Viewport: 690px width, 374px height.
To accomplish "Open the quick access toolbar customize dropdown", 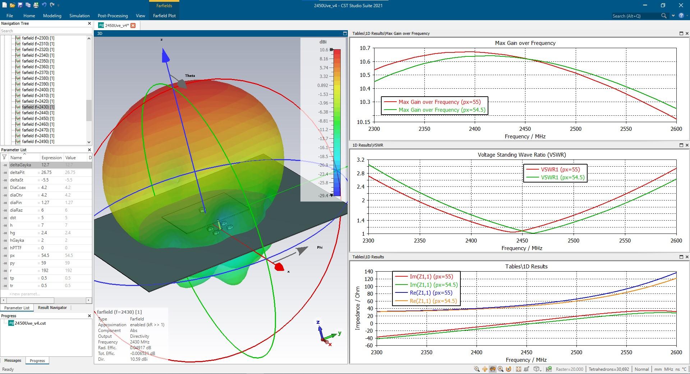I will (x=59, y=5).
